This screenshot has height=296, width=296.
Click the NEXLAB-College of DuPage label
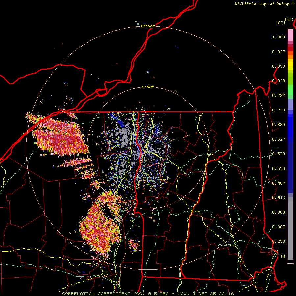coord(263,4)
